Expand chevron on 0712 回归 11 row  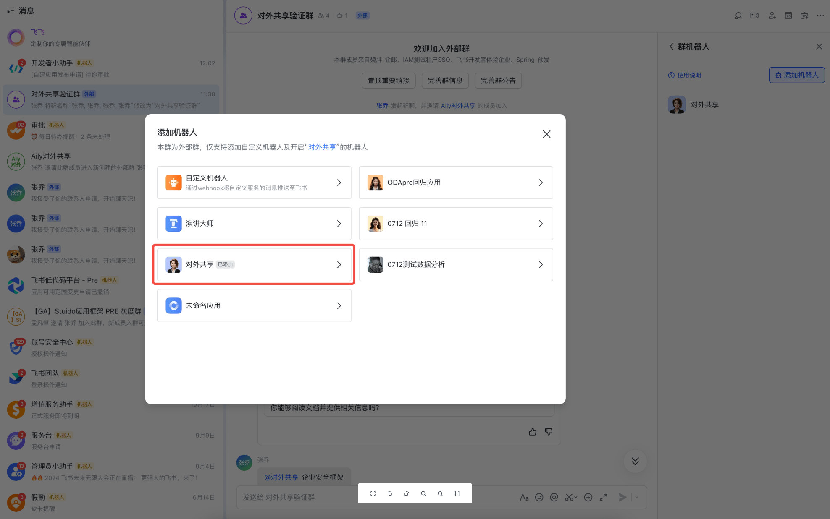(541, 224)
